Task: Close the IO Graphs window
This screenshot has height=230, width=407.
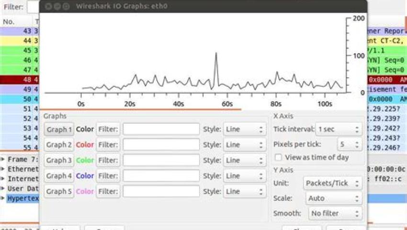Action: [x=48, y=6]
